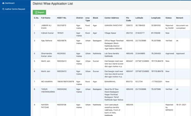Click Susner block in row 6

click(96, 71)
